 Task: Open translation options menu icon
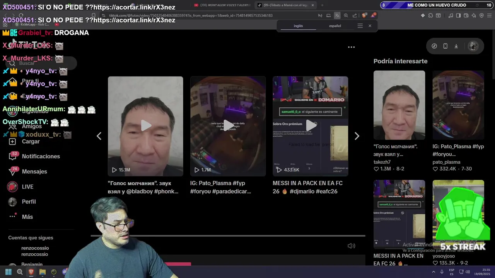[360, 26]
